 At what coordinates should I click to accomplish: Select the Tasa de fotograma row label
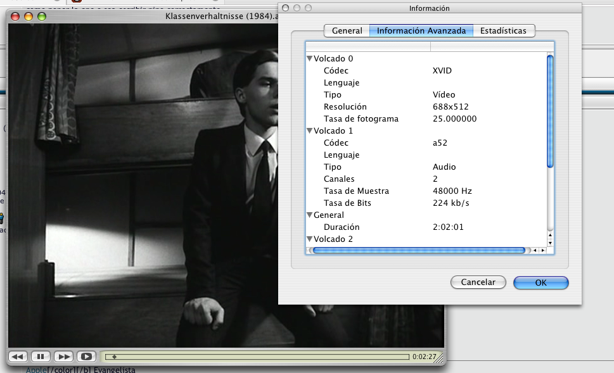click(361, 118)
